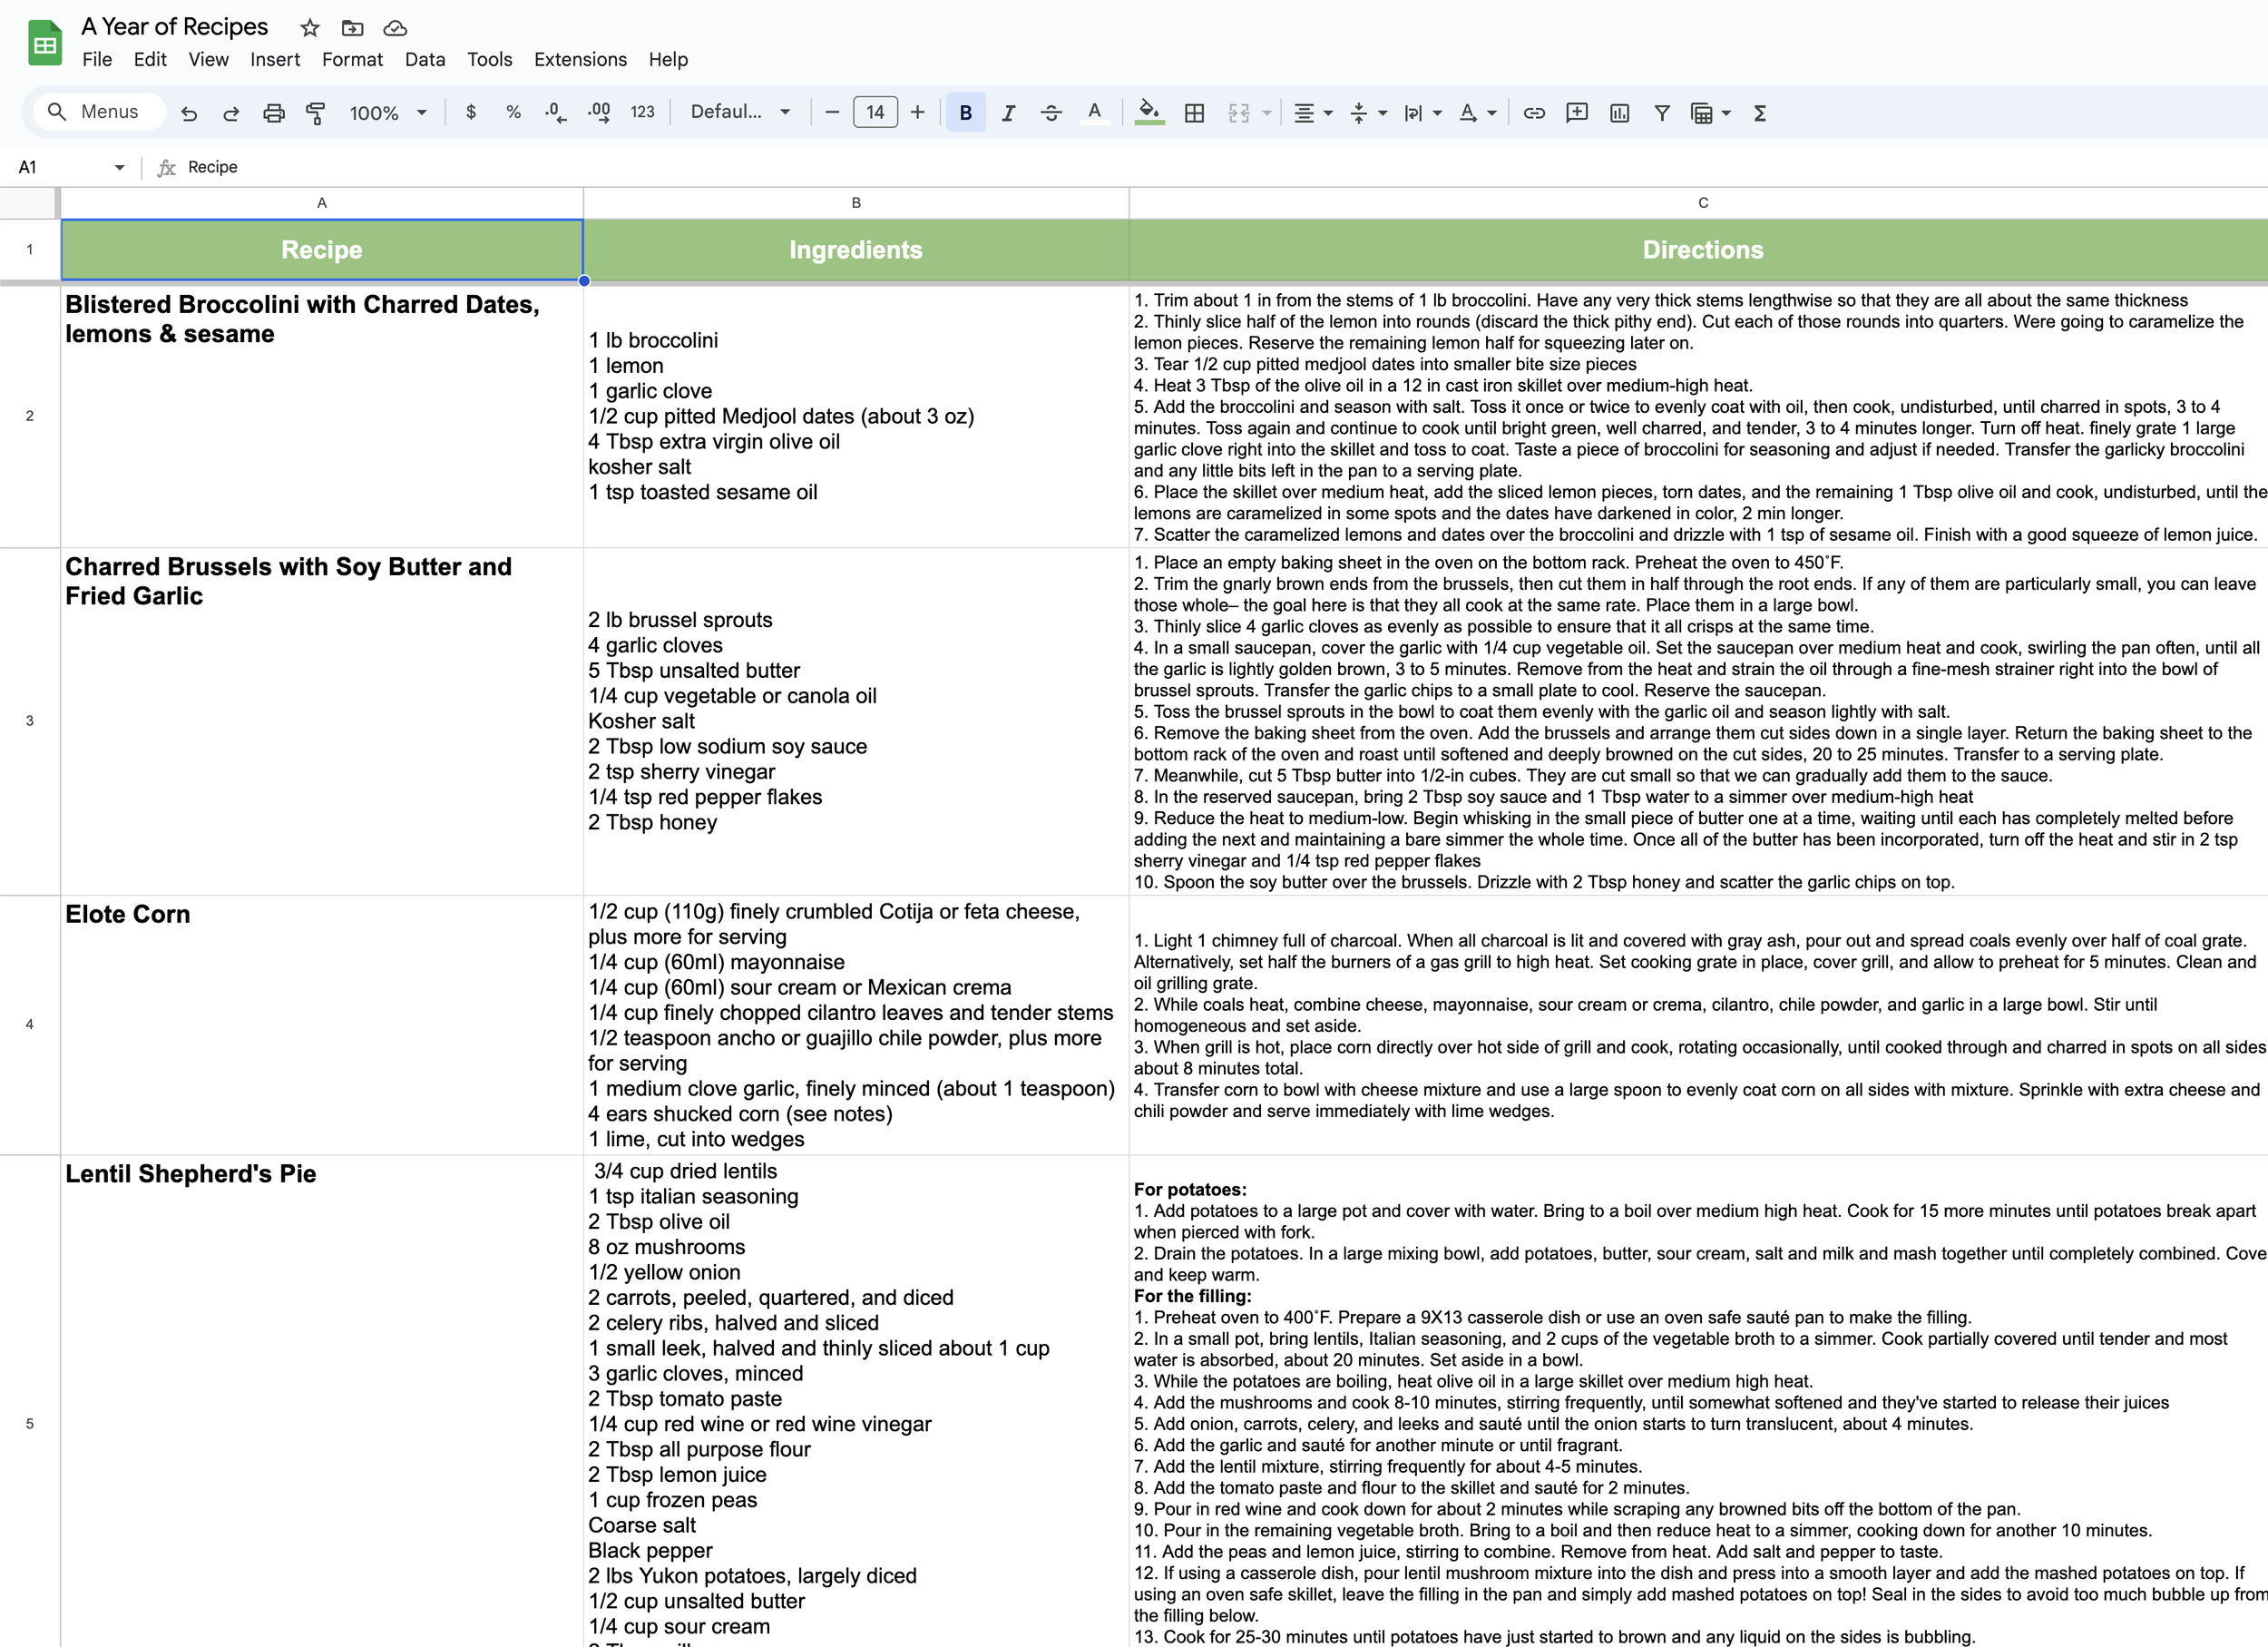Click the insert chart icon
Image resolution: width=2268 pixels, height=1647 pixels.
(x=1619, y=113)
